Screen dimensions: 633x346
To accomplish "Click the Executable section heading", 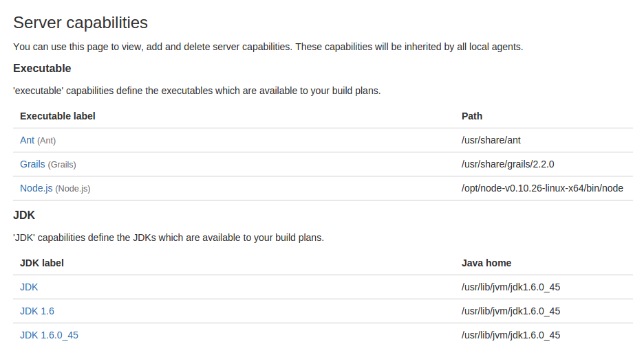I will tap(42, 69).
